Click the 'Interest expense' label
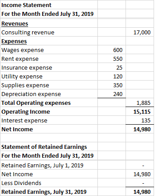 point(25,121)
